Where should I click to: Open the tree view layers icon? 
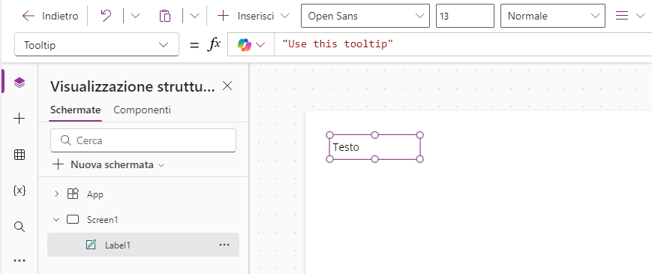(20, 83)
